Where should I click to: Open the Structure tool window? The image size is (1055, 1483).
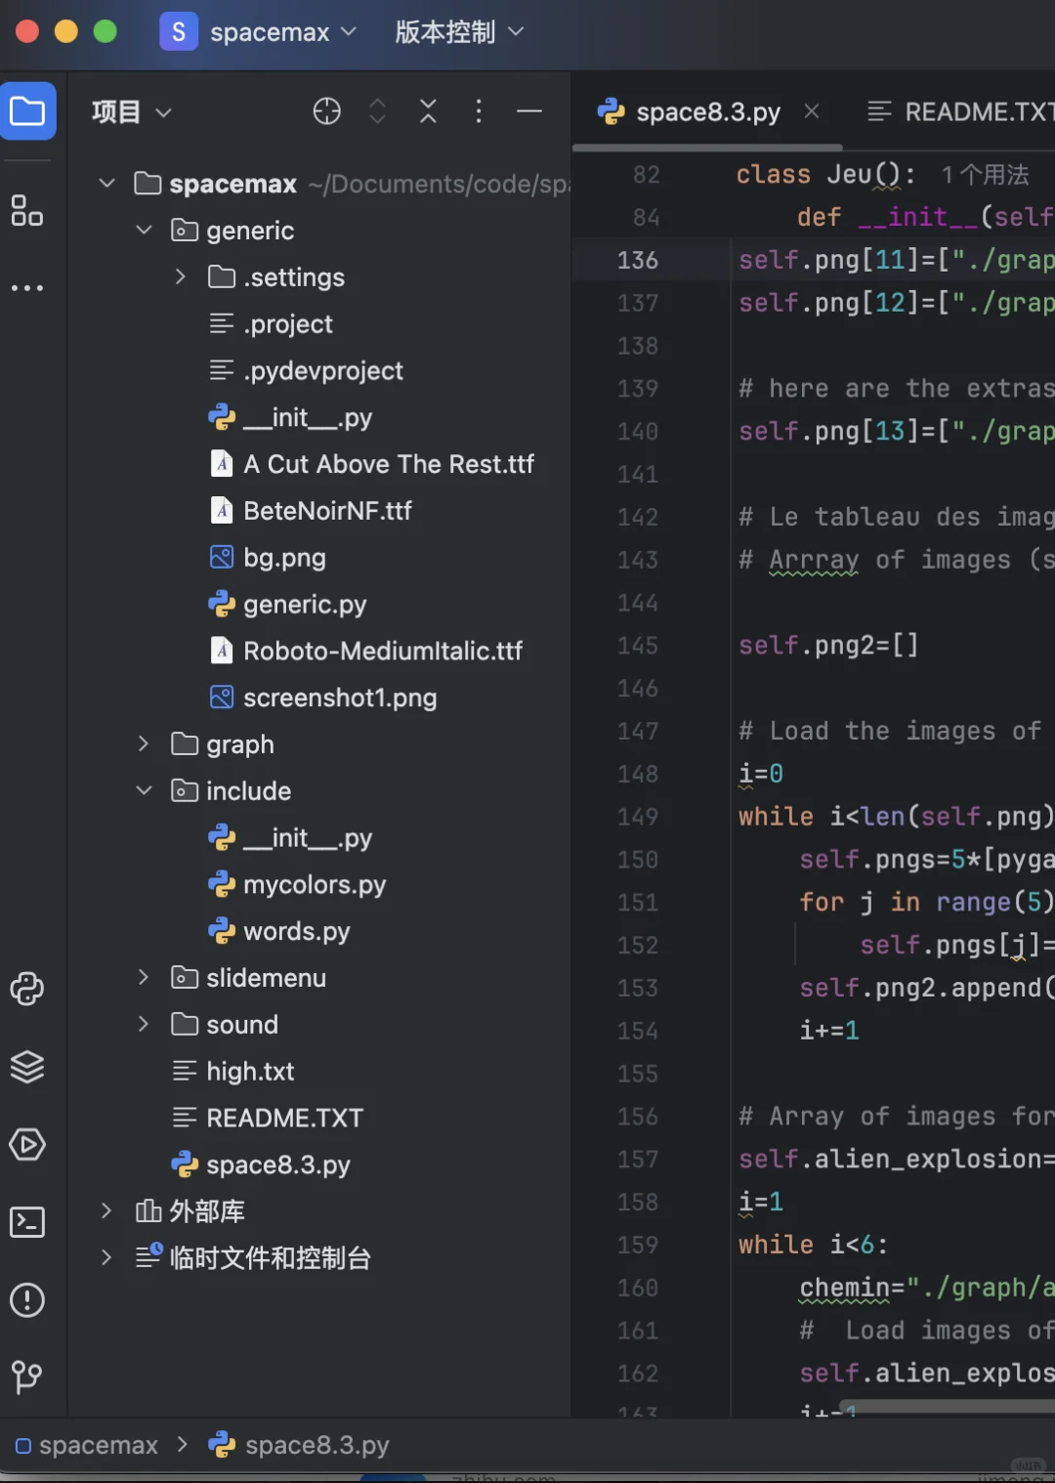(26, 210)
